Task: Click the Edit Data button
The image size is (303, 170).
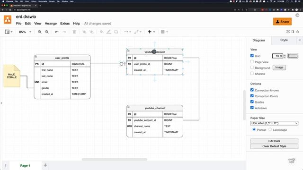Action: click(x=274, y=141)
